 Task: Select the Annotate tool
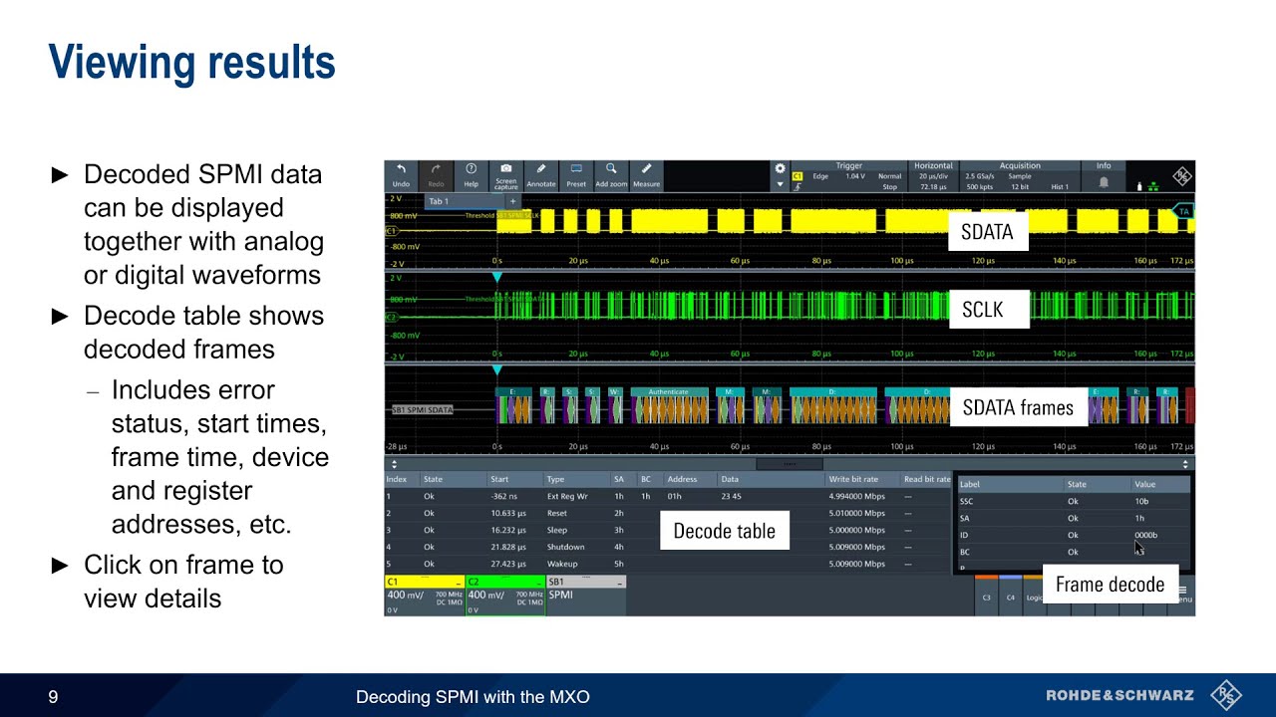541,175
